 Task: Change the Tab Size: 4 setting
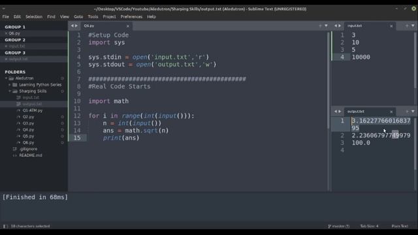[x=369, y=227]
